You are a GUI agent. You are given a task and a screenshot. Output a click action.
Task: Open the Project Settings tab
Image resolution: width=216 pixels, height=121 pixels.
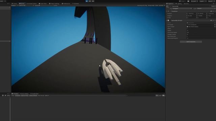54,4
